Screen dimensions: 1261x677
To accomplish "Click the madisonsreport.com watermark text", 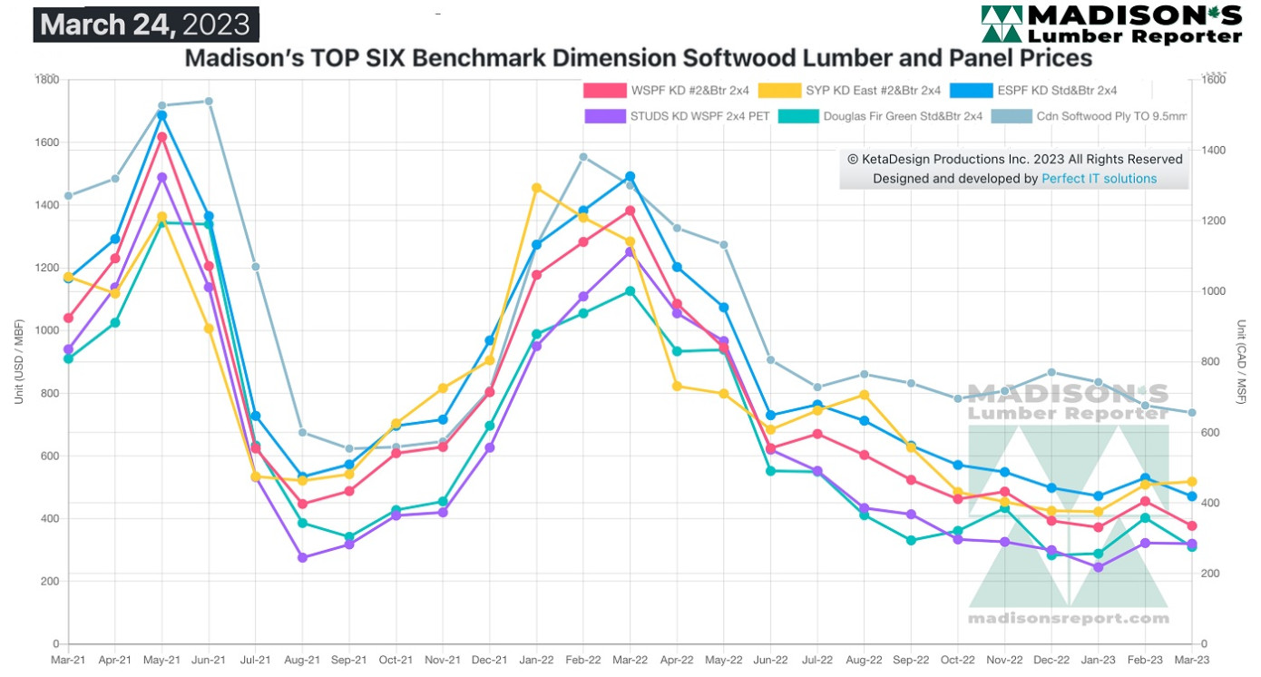I will 1068,618.
